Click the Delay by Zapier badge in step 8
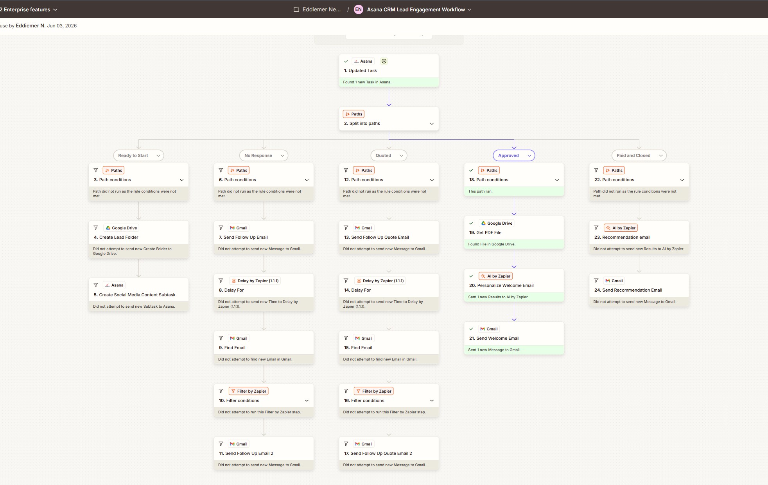 pos(255,281)
